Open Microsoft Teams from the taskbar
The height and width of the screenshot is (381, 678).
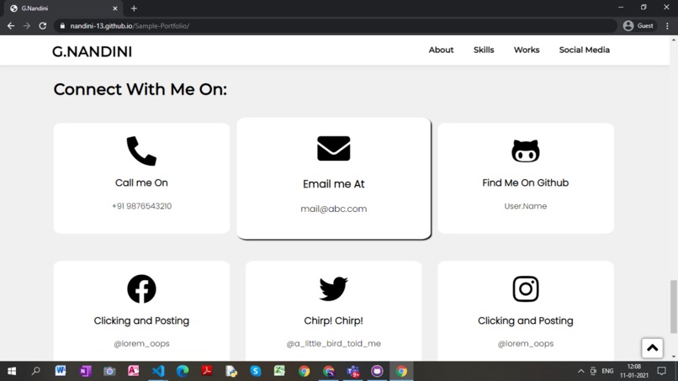(x=352, y=371)
